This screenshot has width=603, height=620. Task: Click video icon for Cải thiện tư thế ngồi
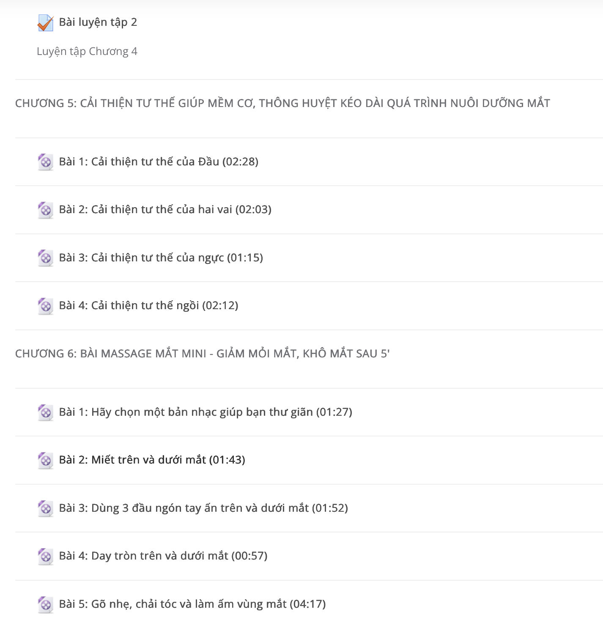point(45,306)
